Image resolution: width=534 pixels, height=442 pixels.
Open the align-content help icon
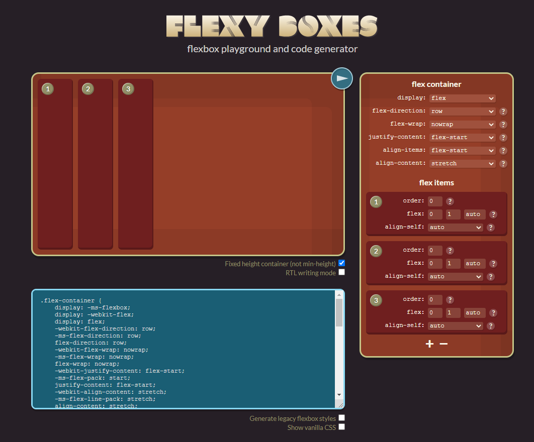pos(503,163)
